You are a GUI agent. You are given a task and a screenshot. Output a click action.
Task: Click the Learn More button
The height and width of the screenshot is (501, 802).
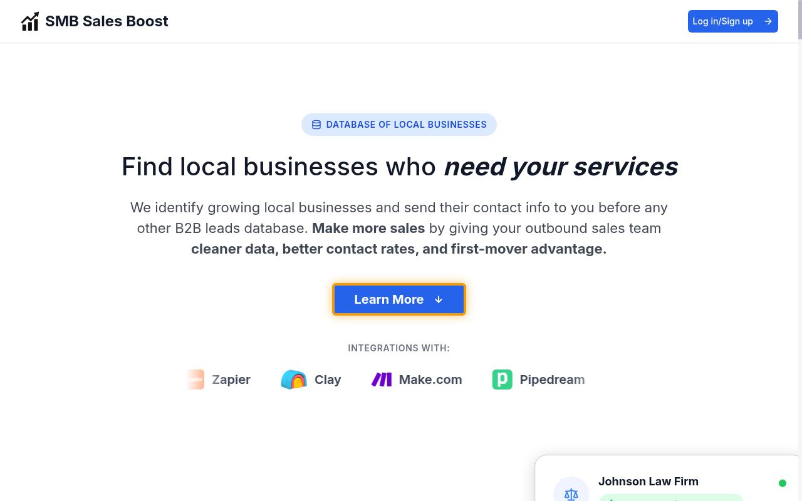click(x=399, y=299)
